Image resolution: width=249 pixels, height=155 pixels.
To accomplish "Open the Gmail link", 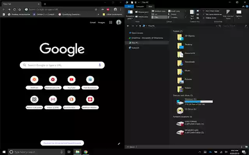I will click(x=93, y=22).
